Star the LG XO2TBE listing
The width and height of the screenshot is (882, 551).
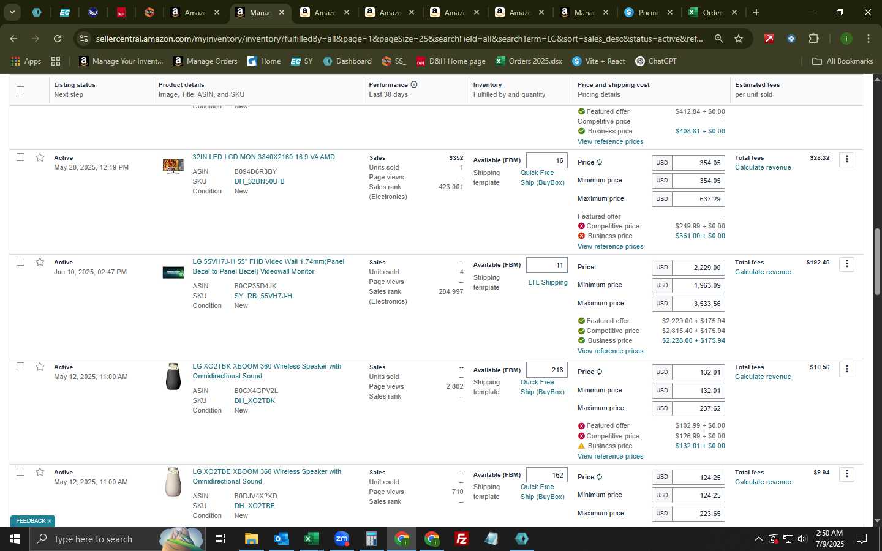pyautogui.click(x=40, y=472)
